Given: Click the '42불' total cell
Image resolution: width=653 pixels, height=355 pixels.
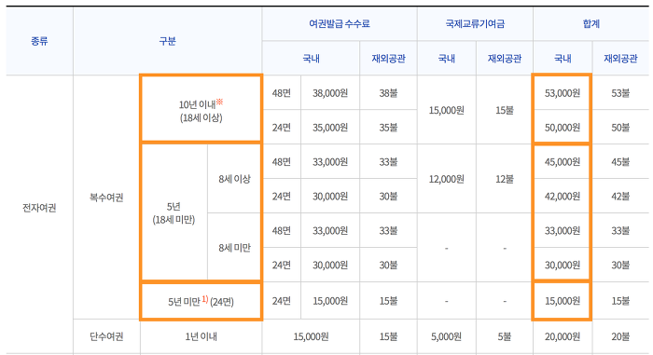Looking at the screenshot, I should (620, 196).
